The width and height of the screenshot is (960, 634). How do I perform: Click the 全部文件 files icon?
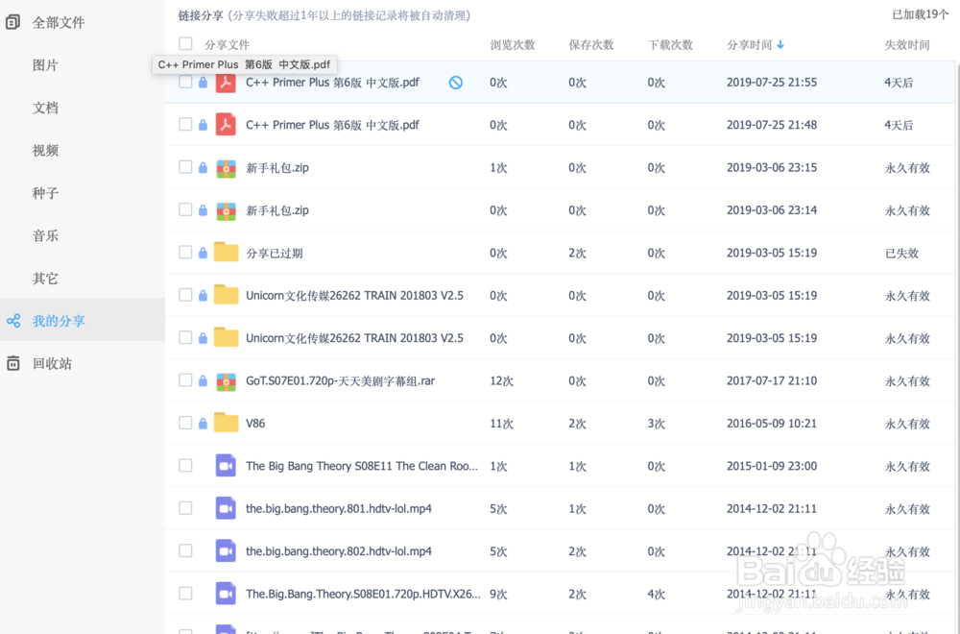12,23
